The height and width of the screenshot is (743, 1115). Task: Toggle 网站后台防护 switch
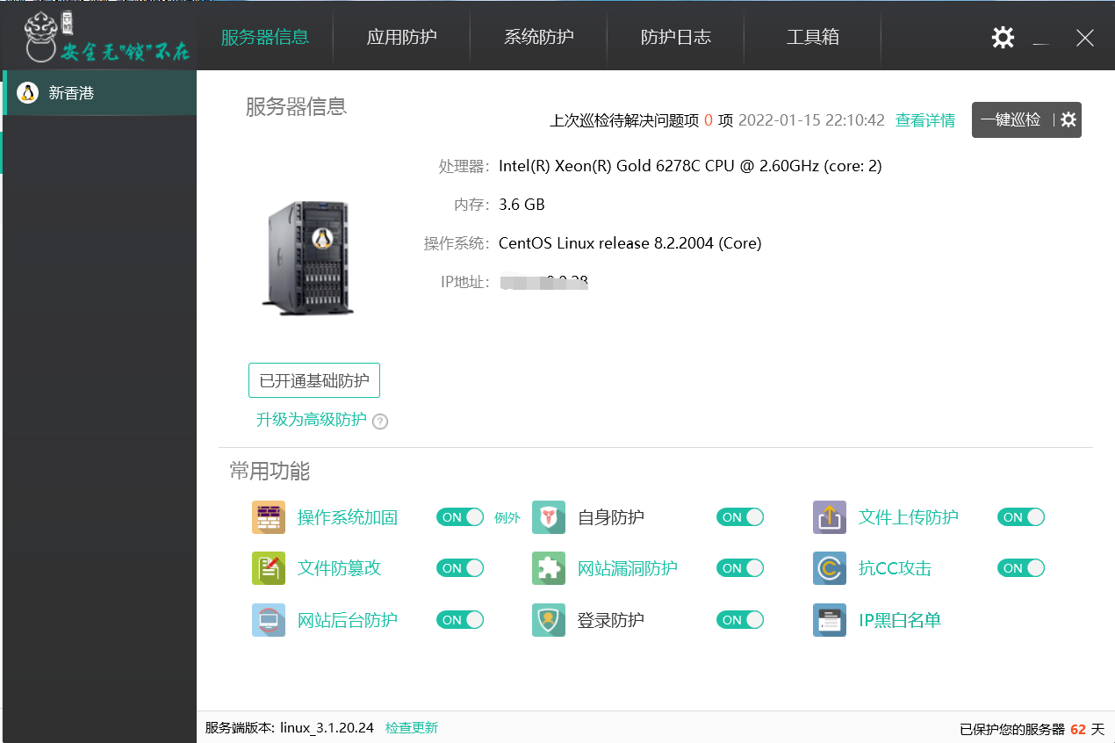[x=460, y=620]
